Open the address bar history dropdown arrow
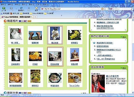Image resolution: width=134 pixels, height=97 pixels. click(107, 9)
